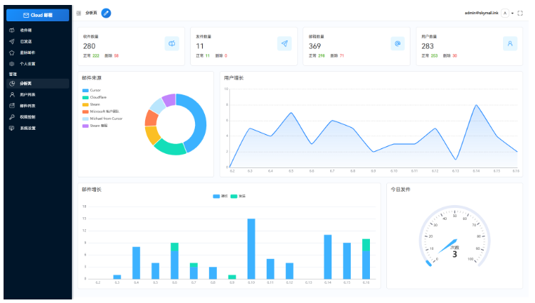Screen dimensions: 535x303
Task: Click the user avatar in header
Action: coord(505,13)
